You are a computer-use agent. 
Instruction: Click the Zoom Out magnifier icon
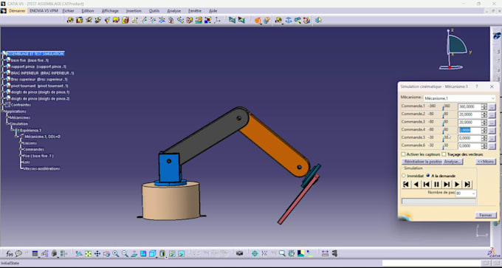pyautogui.click(x=125, y=253)
